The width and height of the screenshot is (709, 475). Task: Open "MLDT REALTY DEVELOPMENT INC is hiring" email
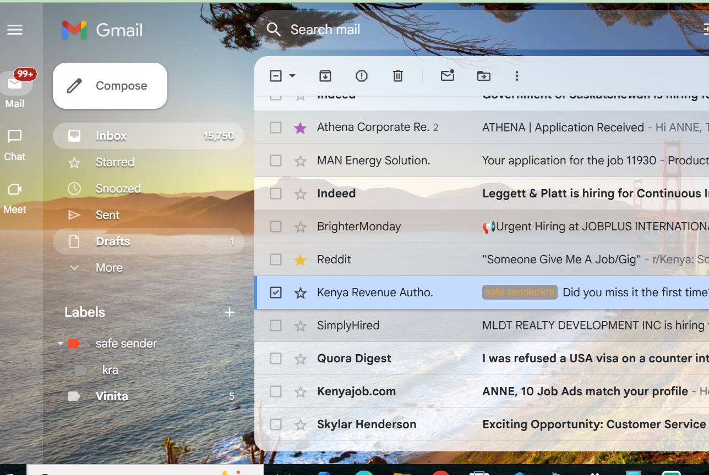pyautogui.click(x=596, y=325)
